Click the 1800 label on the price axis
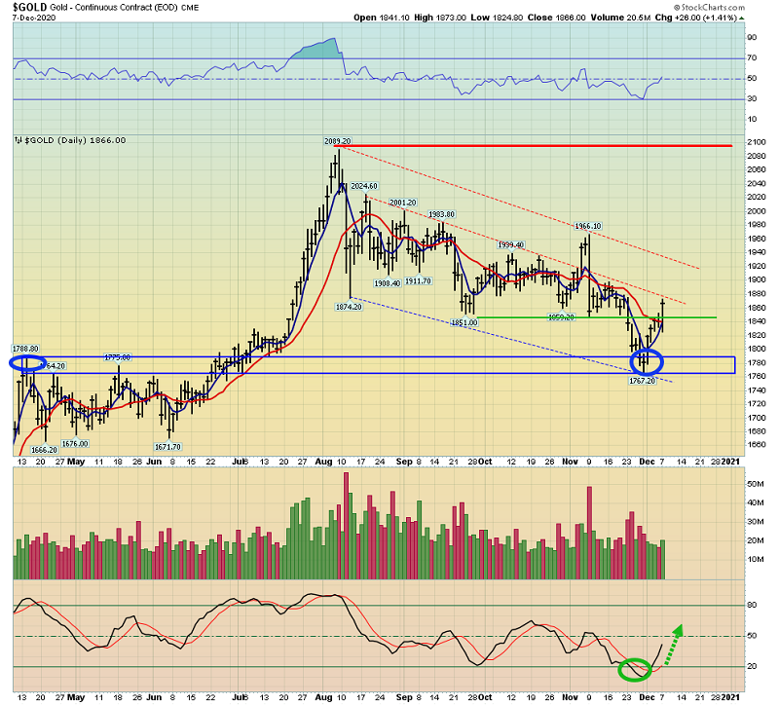This screenshot has height=705, width=779. pyautogui.click(x=757, y=349)
